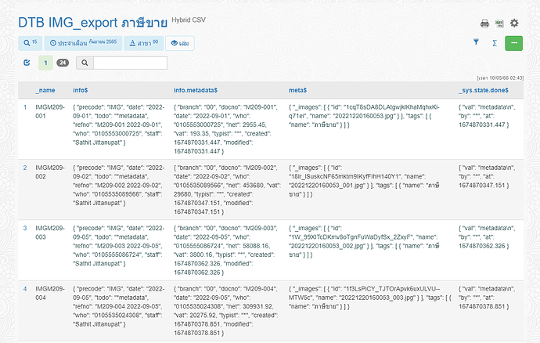Toggle the select-all checkbox icon

[x=27, y=63]
